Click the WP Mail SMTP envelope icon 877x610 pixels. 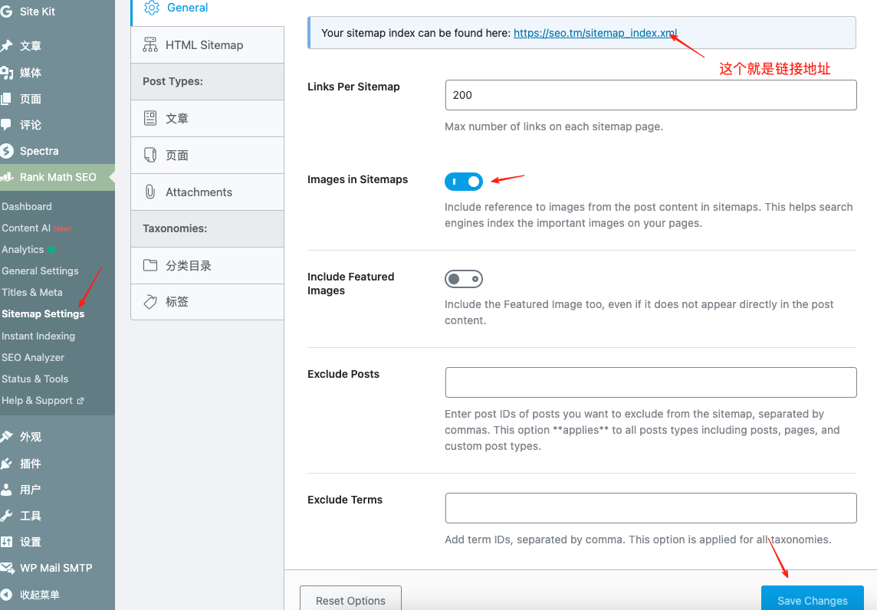click(x=7, y=568)
